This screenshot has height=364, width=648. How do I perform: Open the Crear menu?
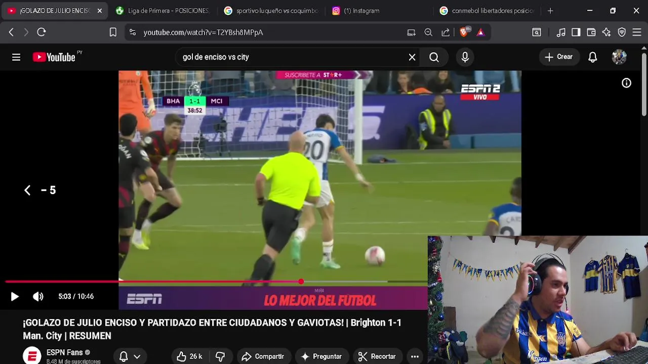558,57
